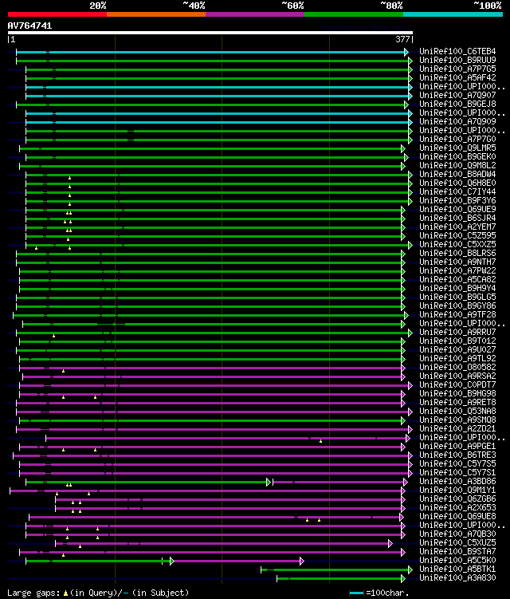The height and width of the screenshot is (599, 510).
Task: Click the white query sequence bar
Action: point(210,33)
